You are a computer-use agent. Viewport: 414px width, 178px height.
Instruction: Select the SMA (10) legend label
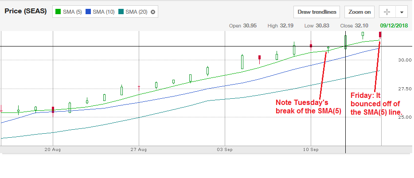(x=104, y=12)
